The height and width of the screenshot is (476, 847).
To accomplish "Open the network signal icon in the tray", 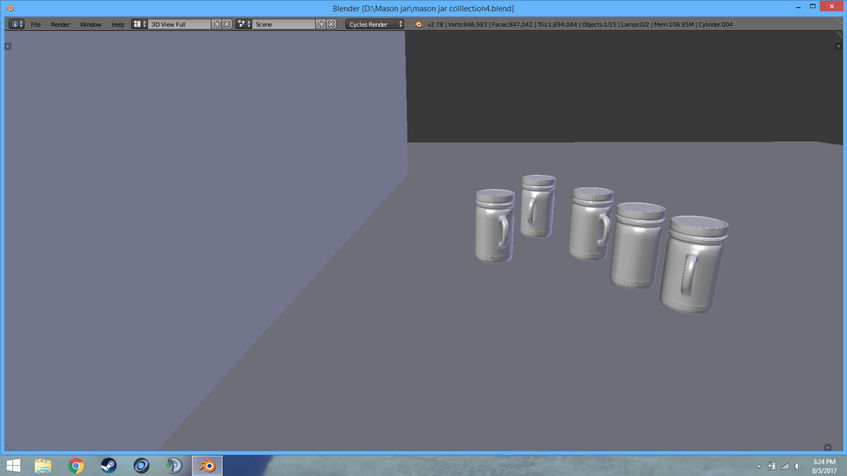I will [784, 466].
